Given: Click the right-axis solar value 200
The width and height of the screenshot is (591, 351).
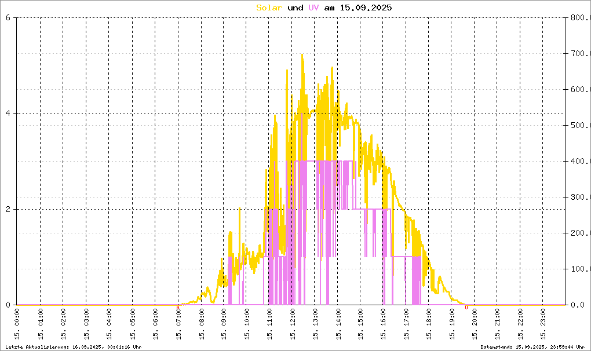Looking at the screenshot, I should pyautogui.click(x=581, y=233).
